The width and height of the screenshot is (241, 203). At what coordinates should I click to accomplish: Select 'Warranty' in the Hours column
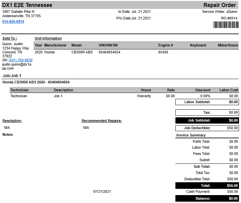(144, 96)
